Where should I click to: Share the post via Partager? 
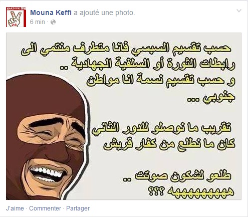tap(78, 208)
